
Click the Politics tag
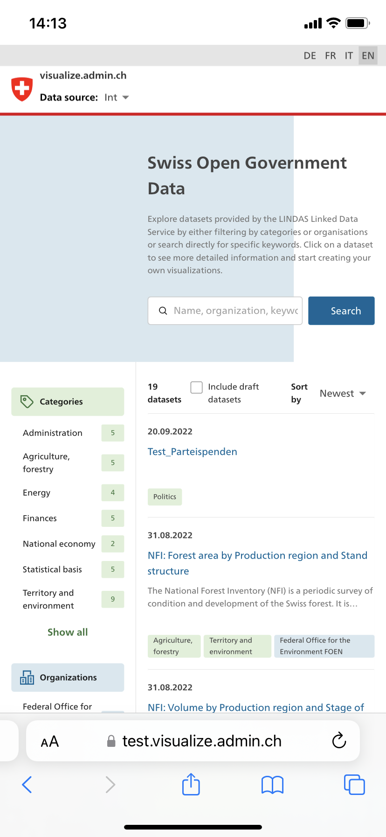click(x=165, y=497)
